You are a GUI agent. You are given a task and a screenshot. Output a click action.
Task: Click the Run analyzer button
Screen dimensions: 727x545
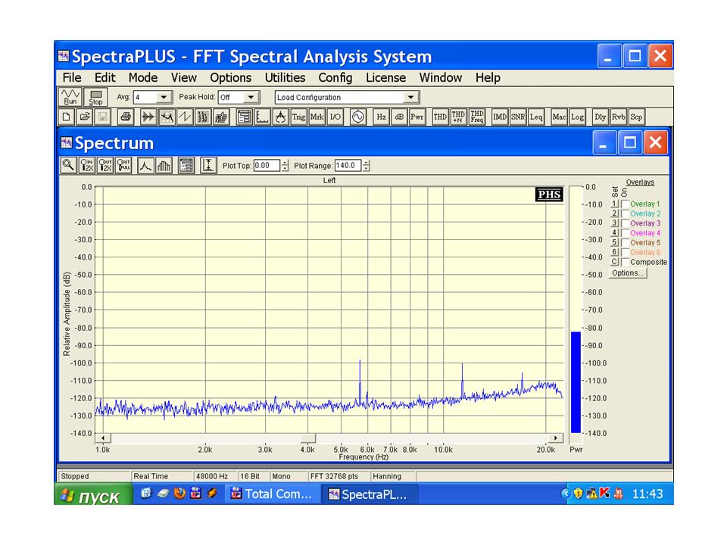[x=70, y=98]
